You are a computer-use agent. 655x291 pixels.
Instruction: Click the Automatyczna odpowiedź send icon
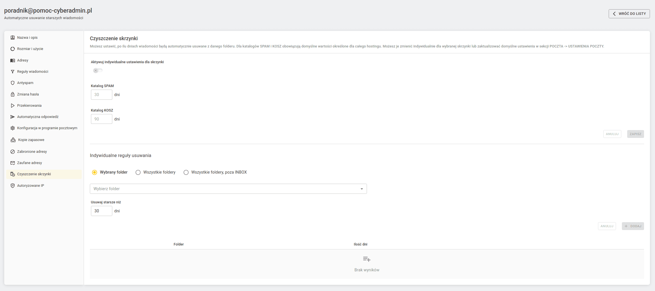(13, 117)
